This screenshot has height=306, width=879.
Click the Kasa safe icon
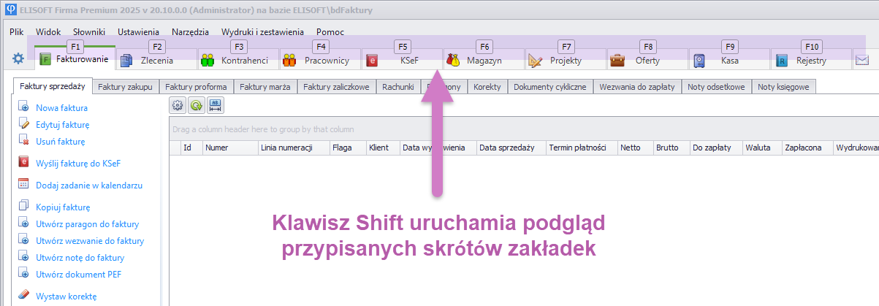[700, 61]
